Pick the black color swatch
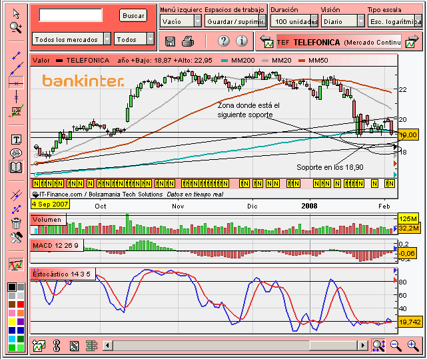This screenshot has height=359, width=427. coord(12,287)
